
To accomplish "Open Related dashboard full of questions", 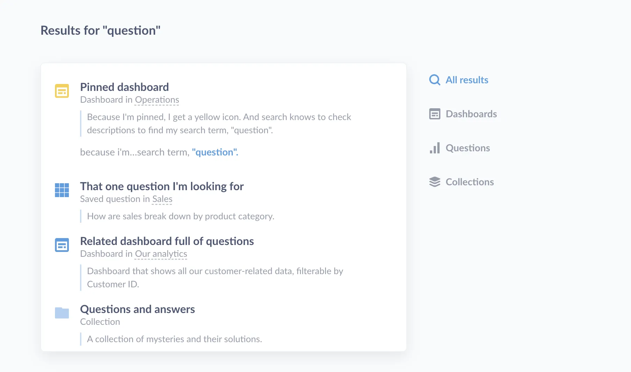I will point(167,241).
